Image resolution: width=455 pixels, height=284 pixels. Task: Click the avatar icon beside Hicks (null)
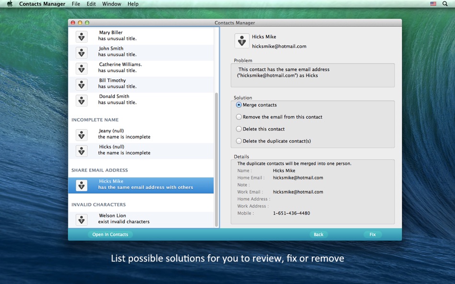[x=81, y=151]
